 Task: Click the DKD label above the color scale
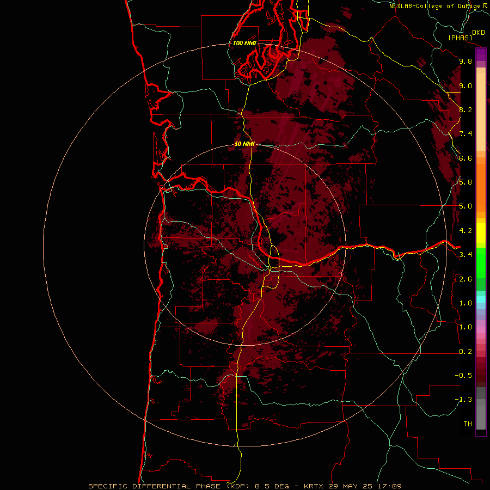tap(479, 33)
